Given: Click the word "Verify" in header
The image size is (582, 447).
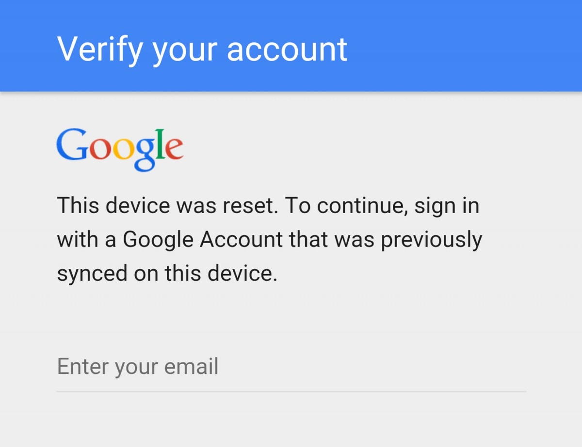Looking at the screenshot, I should pyautogui.click(x=100, y=48).
